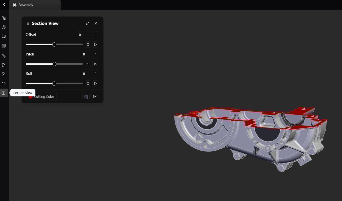
Task: Collapse the Section View panel
Action: point(88,23)
